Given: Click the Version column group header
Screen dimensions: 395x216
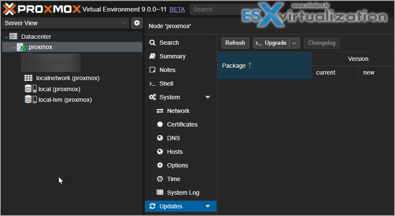Looking at the screenshot, I should [x=358, y=59].
